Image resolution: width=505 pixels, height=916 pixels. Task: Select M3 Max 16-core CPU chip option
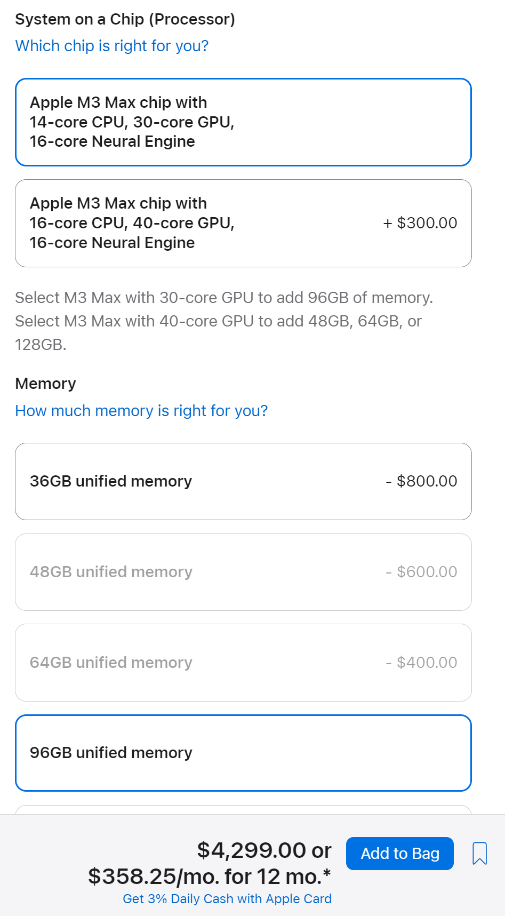pos(243,223)
